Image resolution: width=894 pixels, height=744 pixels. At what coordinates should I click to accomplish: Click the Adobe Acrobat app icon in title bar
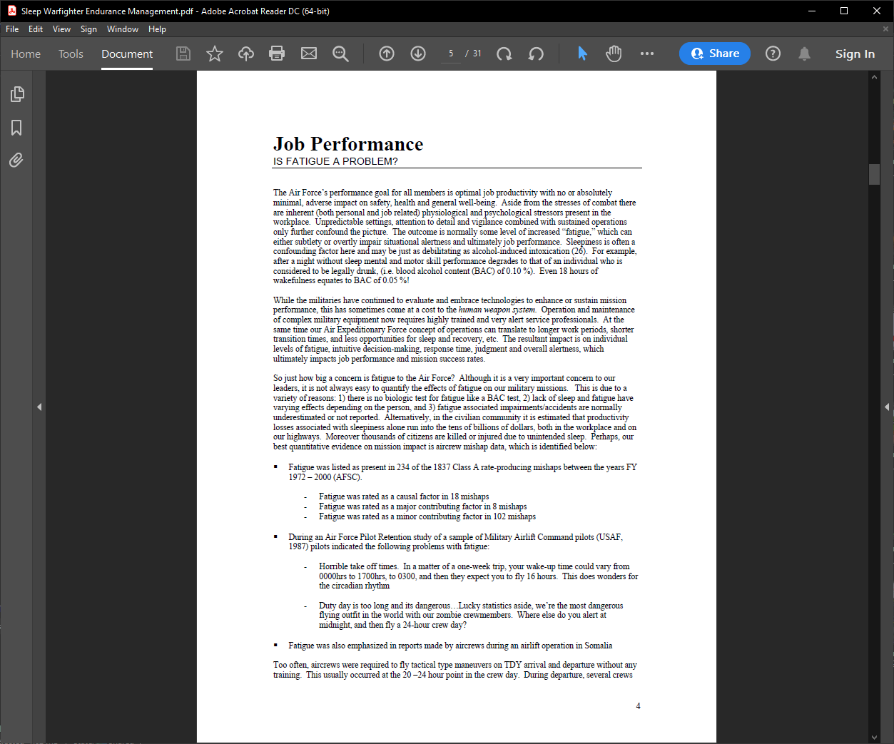pyautogui.click(x=12, y=11)
